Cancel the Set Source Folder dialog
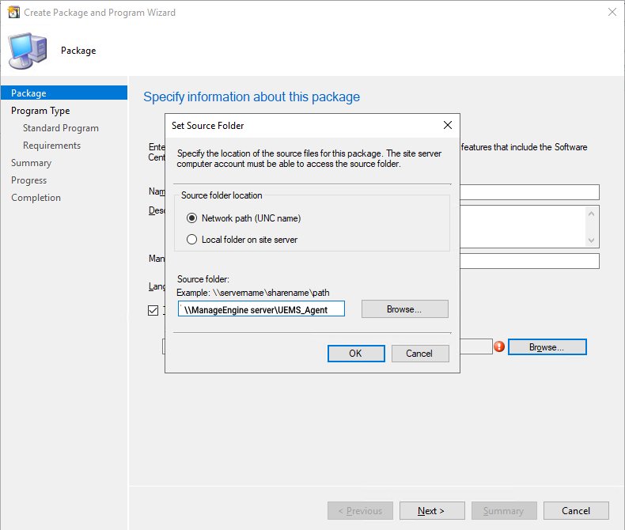Screen dimensions: 625x530 (x=420, y=354)
